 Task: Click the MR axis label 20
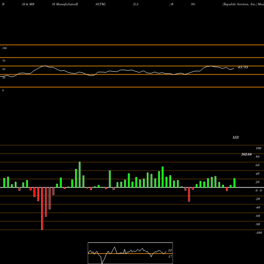pos(257,182)
